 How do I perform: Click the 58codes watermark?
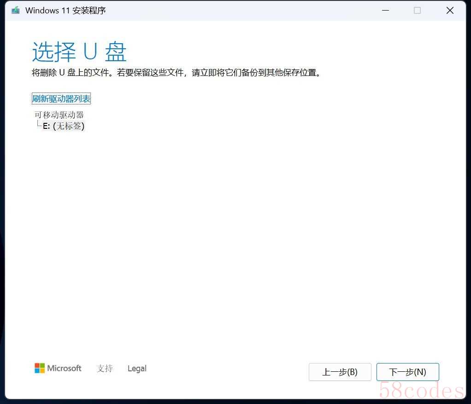(421, 391)
